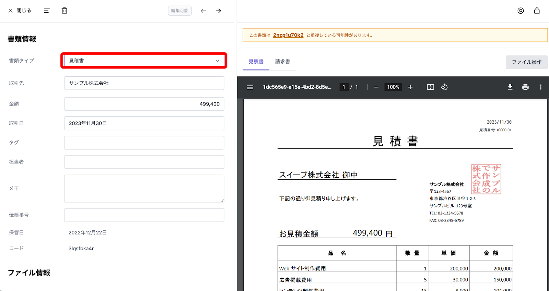Click スイープ株式会社 御中 in the PDF
Screen dimensions: 549x291
coord(318,175)
